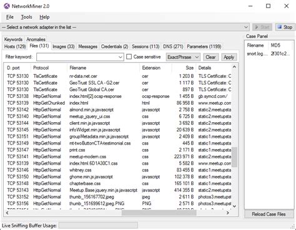Viewport: 296px width, 230px height.
Task: Toggle the Case sensitive checkbox
Action: (x=129, y=57)
